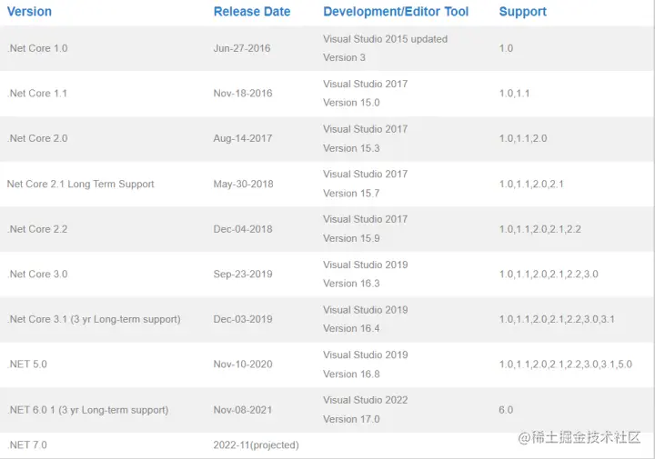655x459 pixels.
Task: Click the support cell ending in '3.0,3.1'
Action: 557,319
